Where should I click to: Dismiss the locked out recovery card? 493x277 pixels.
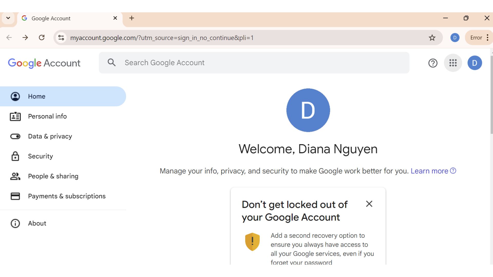tap(369, 204)
